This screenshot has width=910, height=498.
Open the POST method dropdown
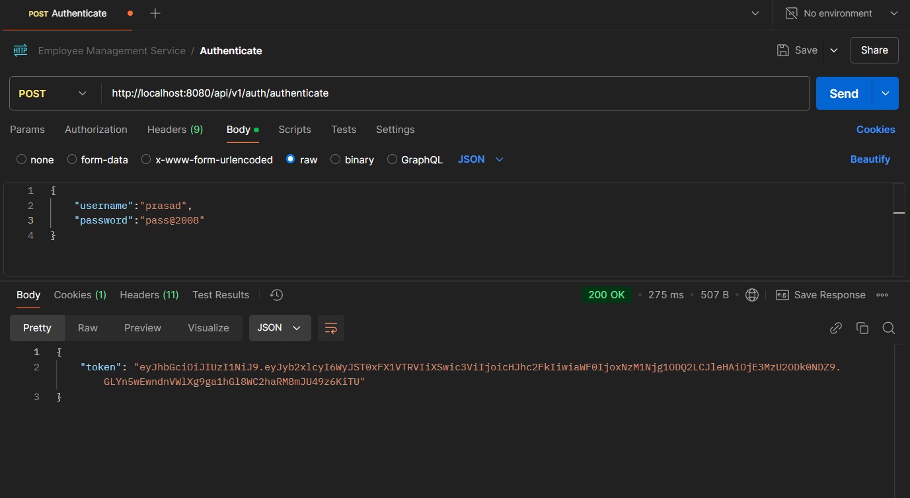coord(53,93)
